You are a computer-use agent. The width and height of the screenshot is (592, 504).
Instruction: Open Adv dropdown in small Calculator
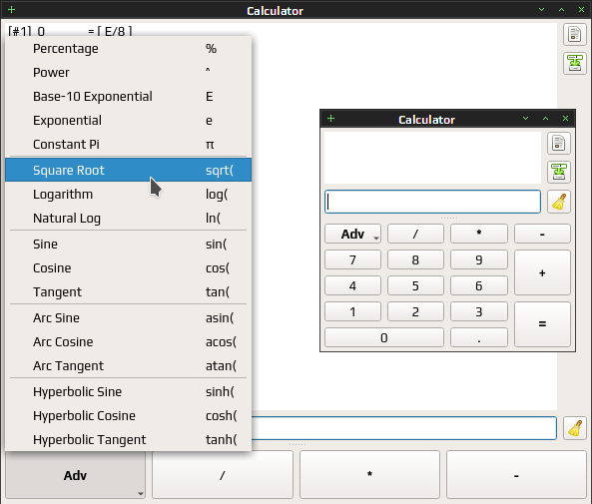tap(352, 235)
